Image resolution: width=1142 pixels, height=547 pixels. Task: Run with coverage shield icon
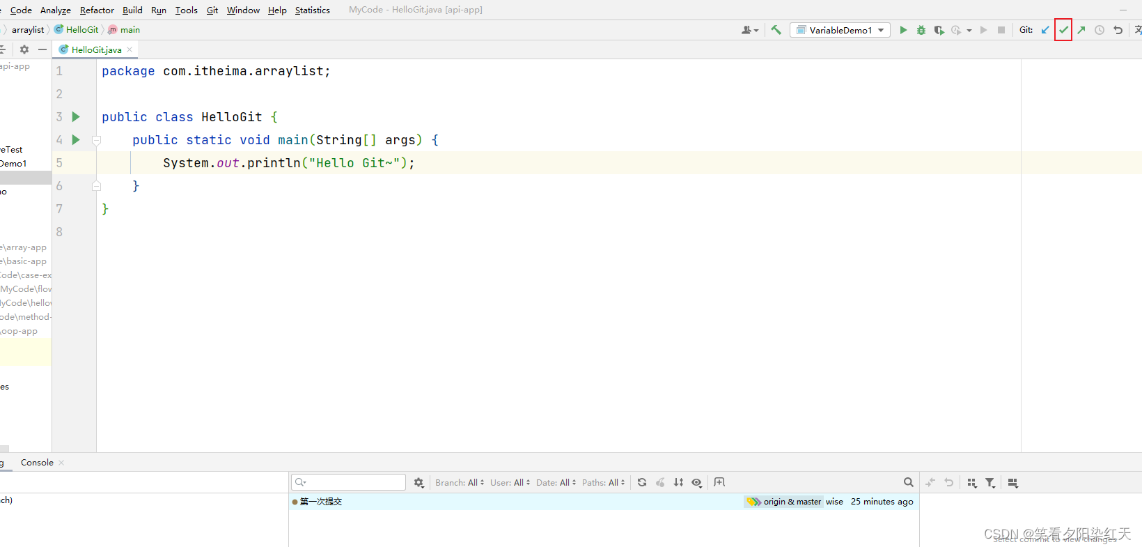[939, 30]
